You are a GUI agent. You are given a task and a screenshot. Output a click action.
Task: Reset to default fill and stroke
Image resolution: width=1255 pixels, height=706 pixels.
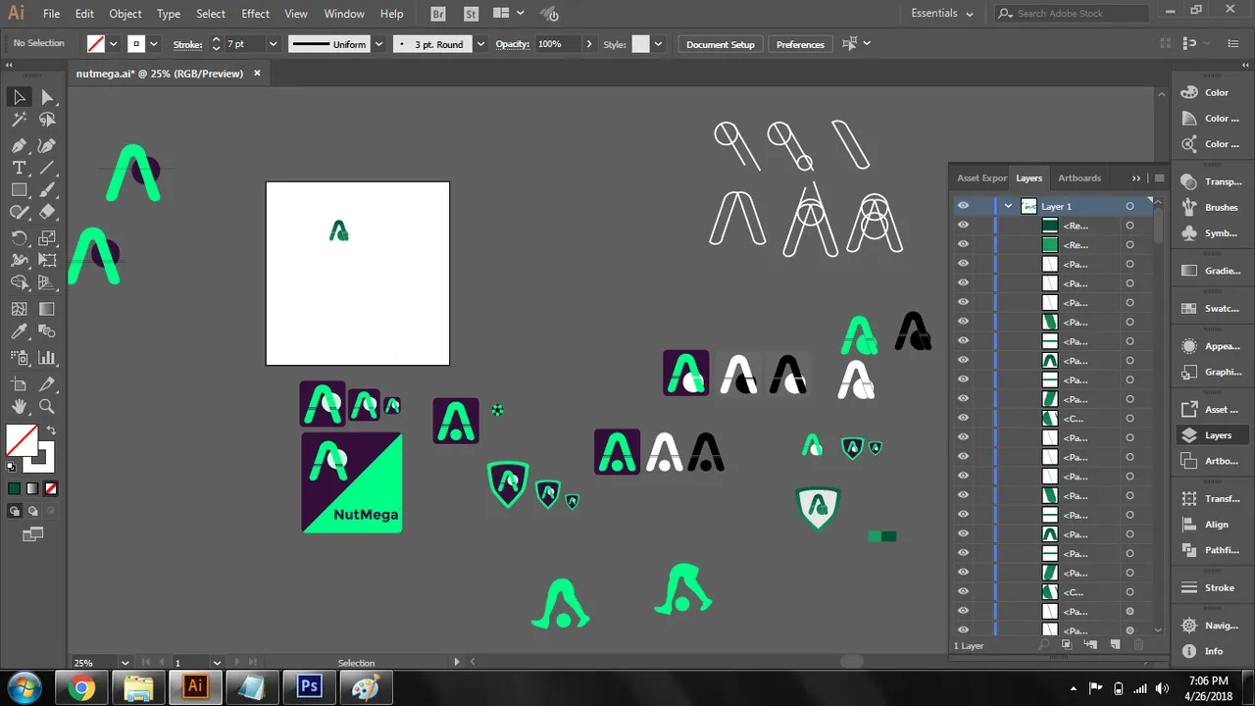(12, 468)
